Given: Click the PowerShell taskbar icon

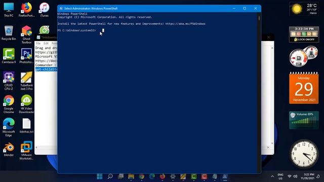Looking at the screenshot, I should coord(225,176).
